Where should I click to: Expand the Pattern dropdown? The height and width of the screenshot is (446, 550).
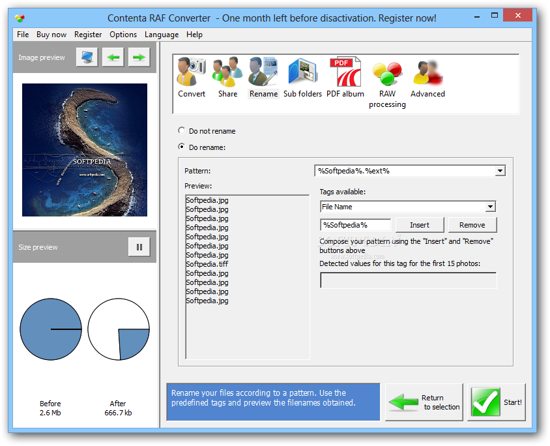point(500,171)
